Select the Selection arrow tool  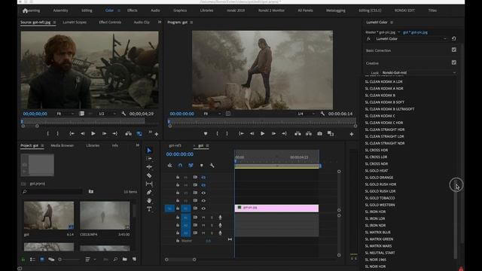(149, 151)
